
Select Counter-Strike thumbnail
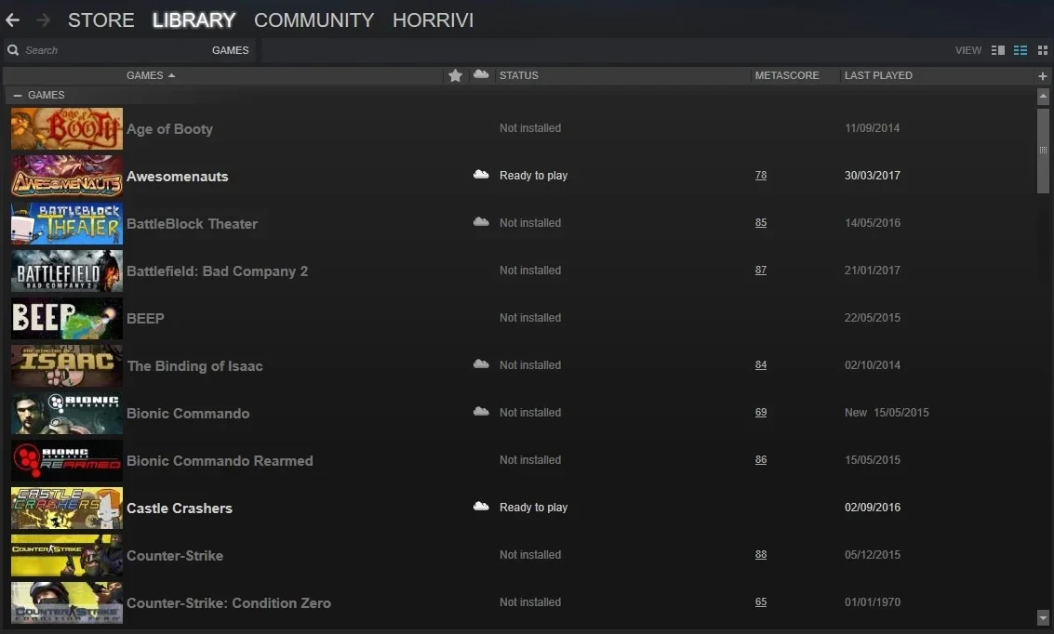[67, 555]
